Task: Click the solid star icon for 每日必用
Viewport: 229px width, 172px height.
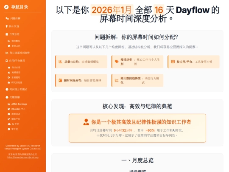Action: point(9,68)
